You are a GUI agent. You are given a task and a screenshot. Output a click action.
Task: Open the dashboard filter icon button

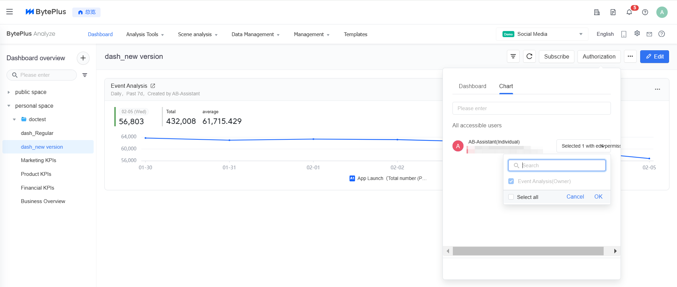pos(513,56)
